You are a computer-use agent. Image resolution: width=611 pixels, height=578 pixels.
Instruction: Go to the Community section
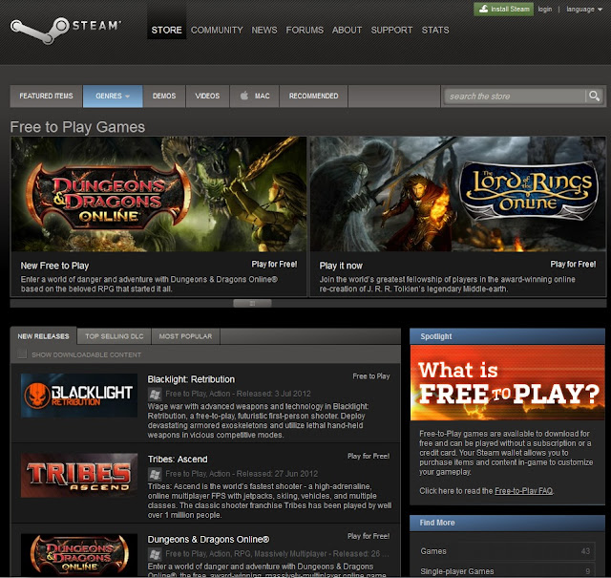click(217, 30)
